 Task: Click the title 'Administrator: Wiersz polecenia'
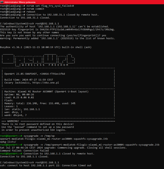20,2
